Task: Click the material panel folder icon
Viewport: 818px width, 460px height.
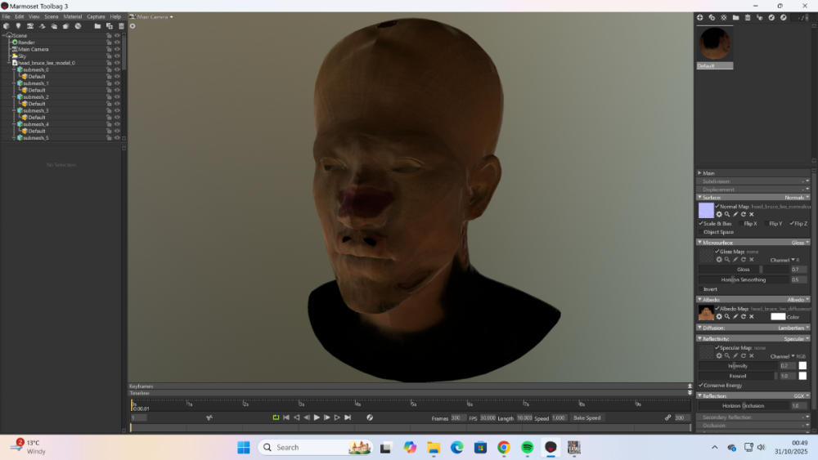Action: (x=735, y=18)
